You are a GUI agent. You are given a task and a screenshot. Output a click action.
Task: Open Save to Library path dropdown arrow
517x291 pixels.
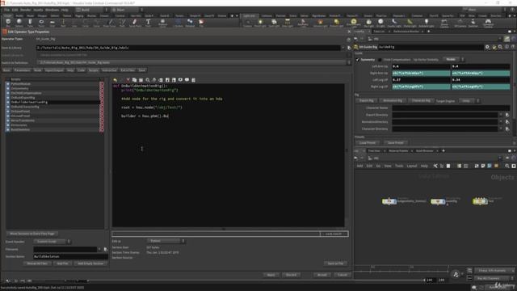click(x=343, y=48)
